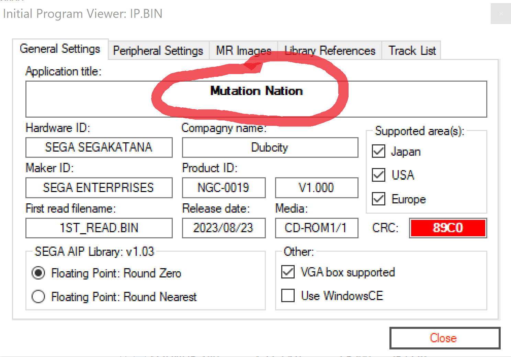
Task: Click the Product ID label
Action: click(209, 168)
